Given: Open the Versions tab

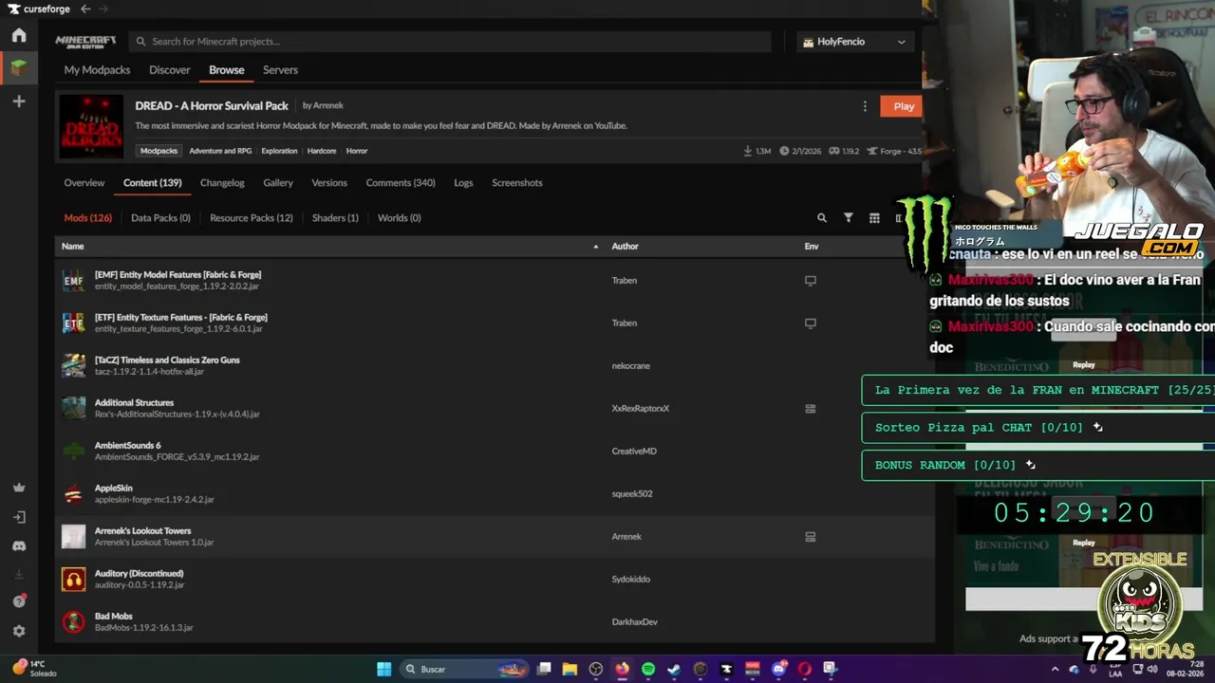Looking at the screenshot, I should tap(329, 183).
